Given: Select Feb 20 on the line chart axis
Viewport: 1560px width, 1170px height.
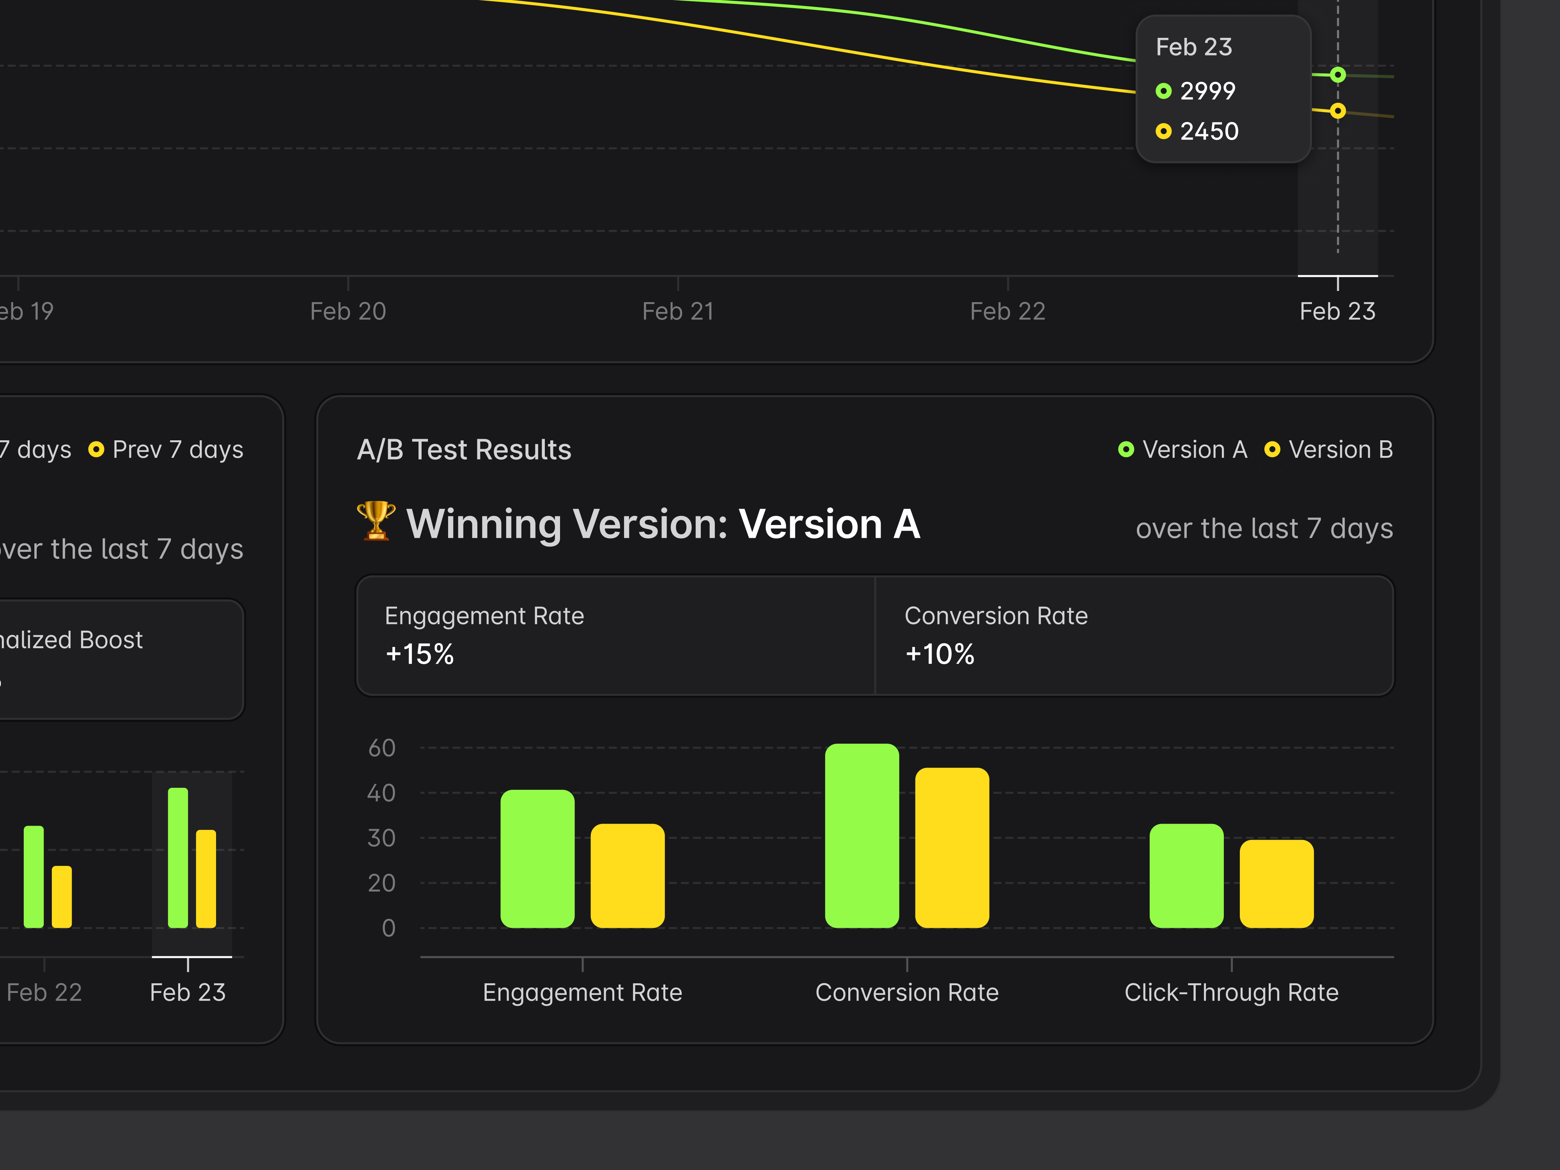Looking at the screenshot, I should pos(348,311).
